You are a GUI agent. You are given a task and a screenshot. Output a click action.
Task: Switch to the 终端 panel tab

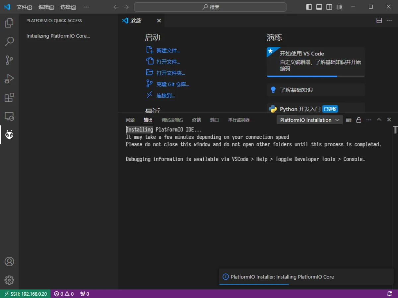tap(196, 120)
